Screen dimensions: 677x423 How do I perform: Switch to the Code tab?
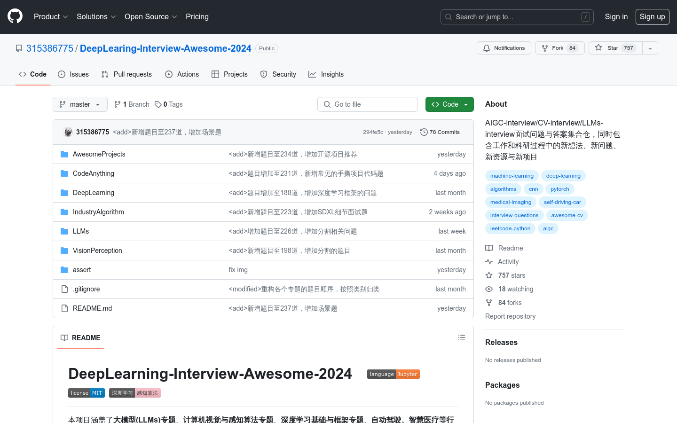click(x=33, y=74)
